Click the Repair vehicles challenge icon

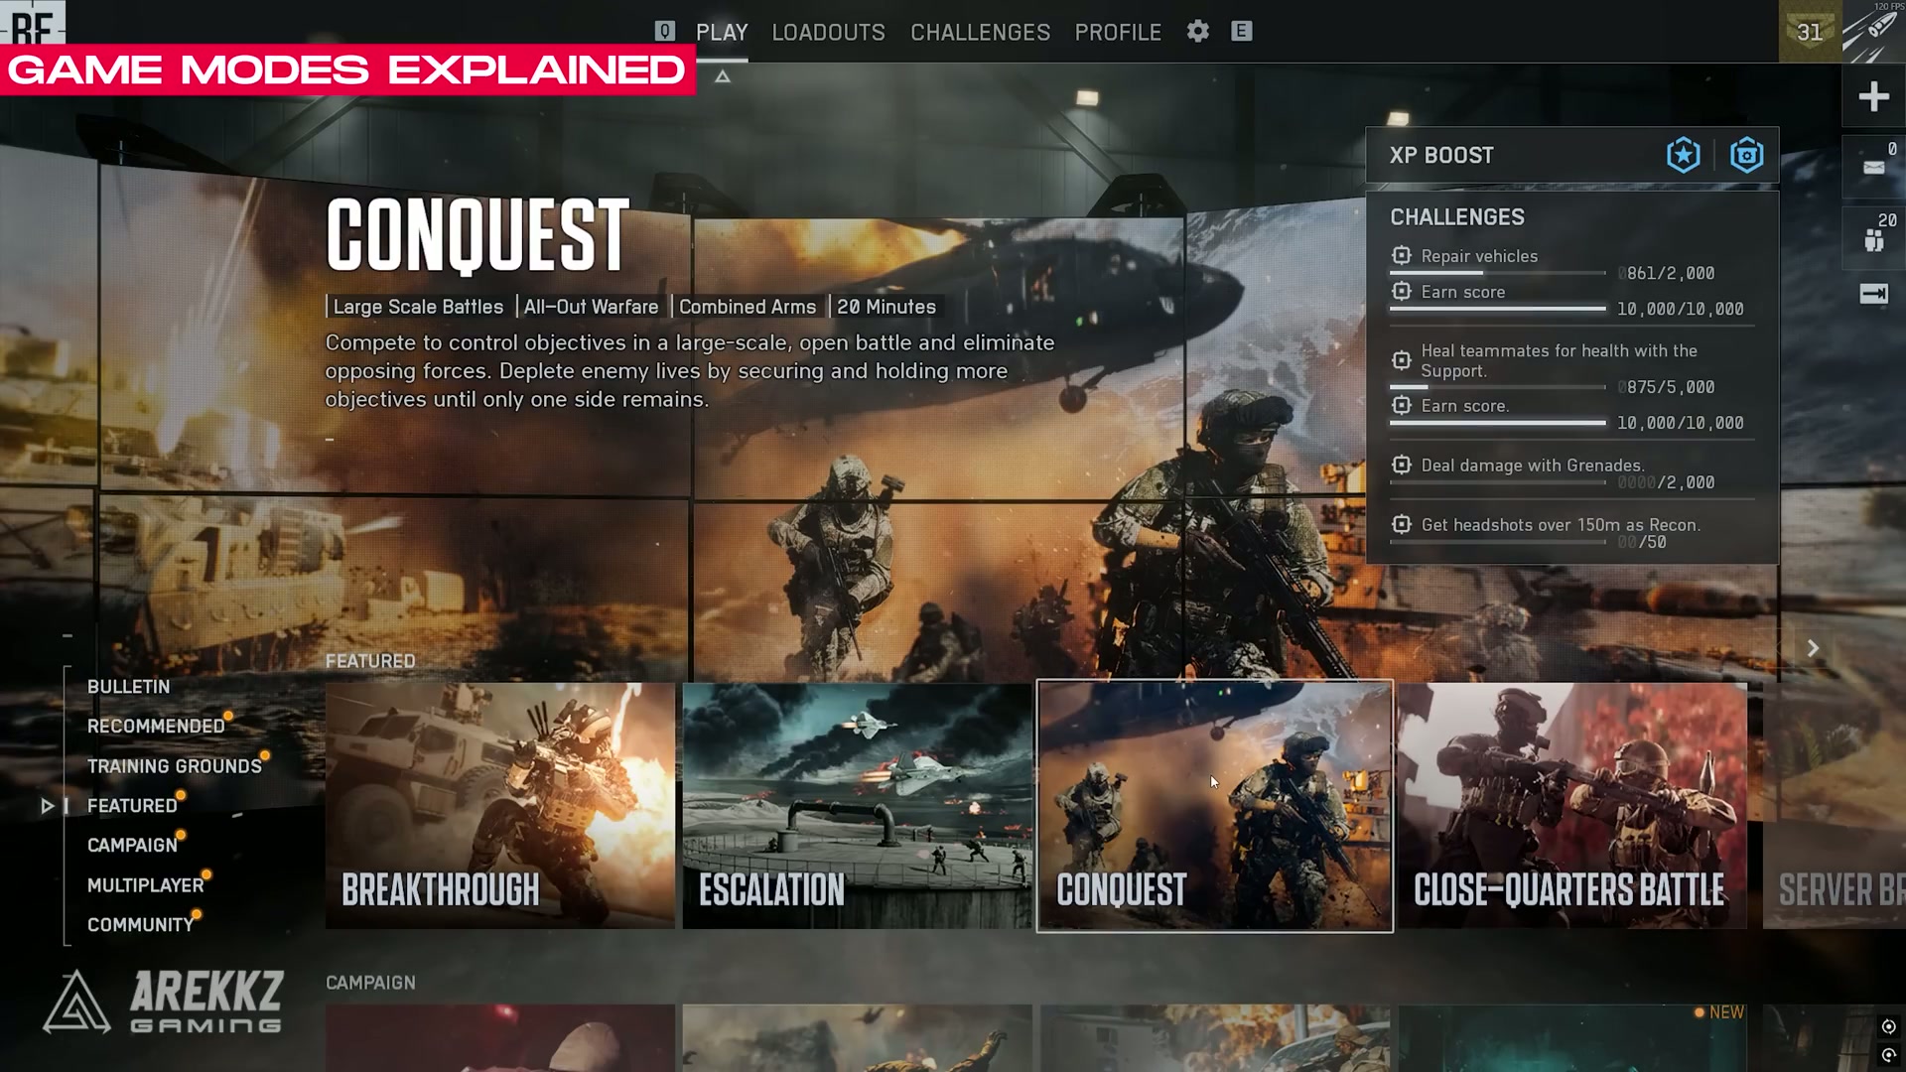[x=1402, y=255]
